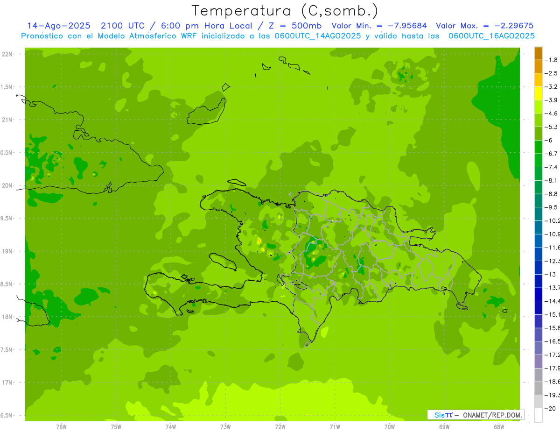Click the 'Valor Min. = -7.95684' readout
The height and width of the screenshot is (433, 560).
click(x=379, y=26)
